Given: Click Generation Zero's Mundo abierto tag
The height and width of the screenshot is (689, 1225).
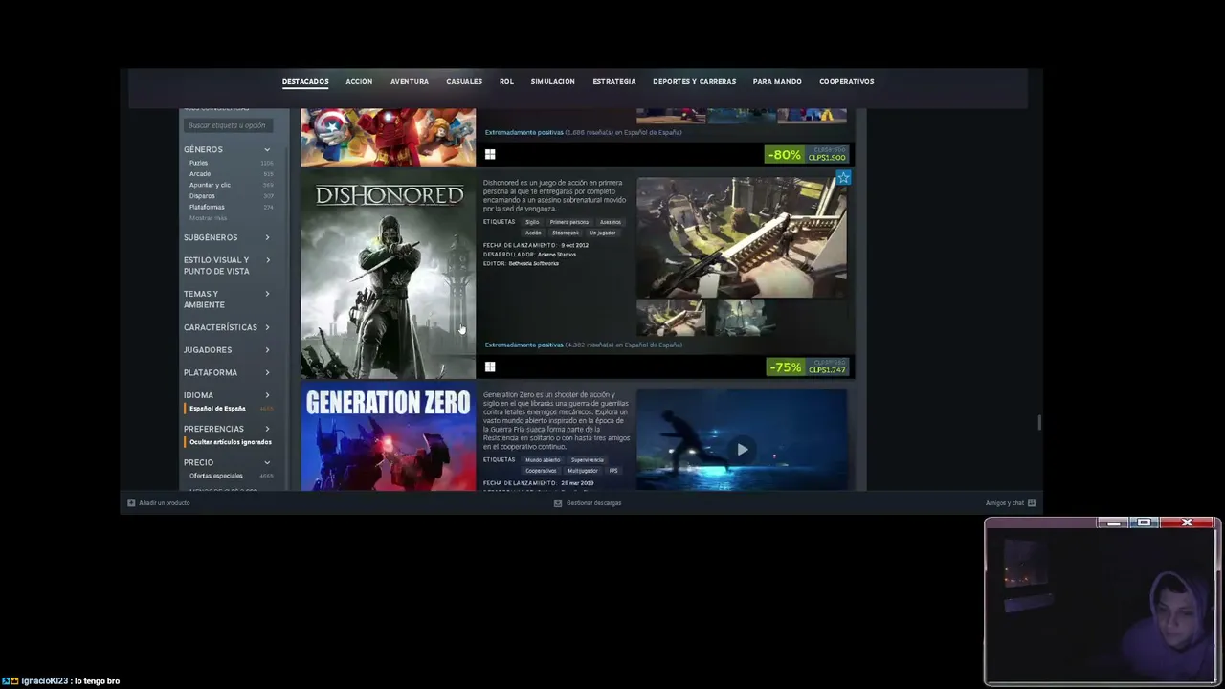Looking at the screenshot, I should [543, 460].
